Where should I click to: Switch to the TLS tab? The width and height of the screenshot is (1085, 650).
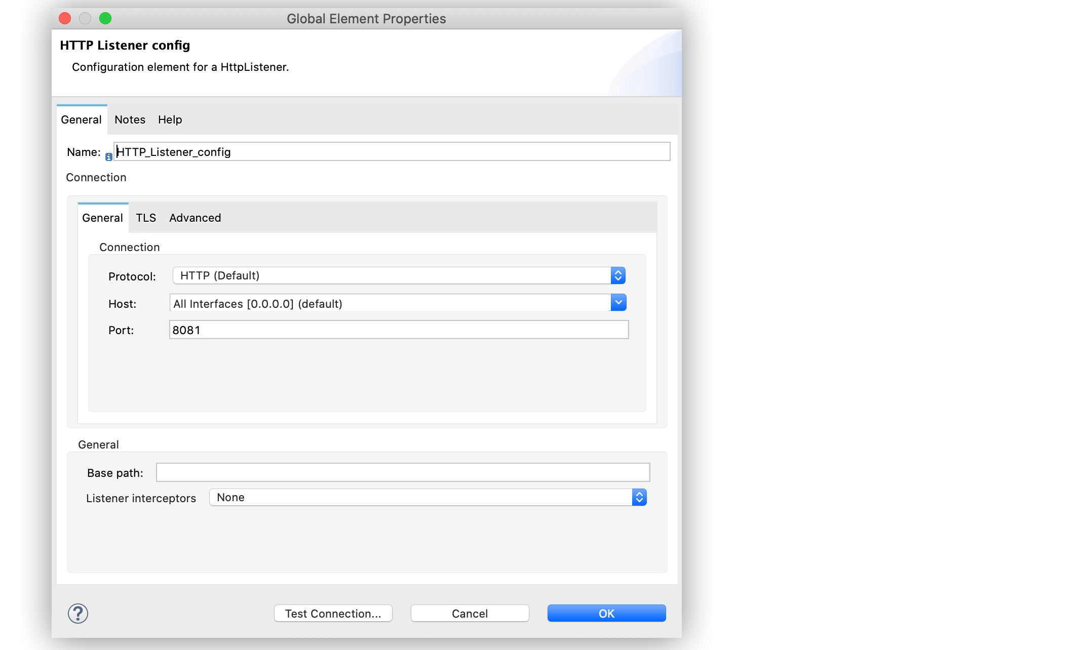pyautogui.click(x=145, y=218)
